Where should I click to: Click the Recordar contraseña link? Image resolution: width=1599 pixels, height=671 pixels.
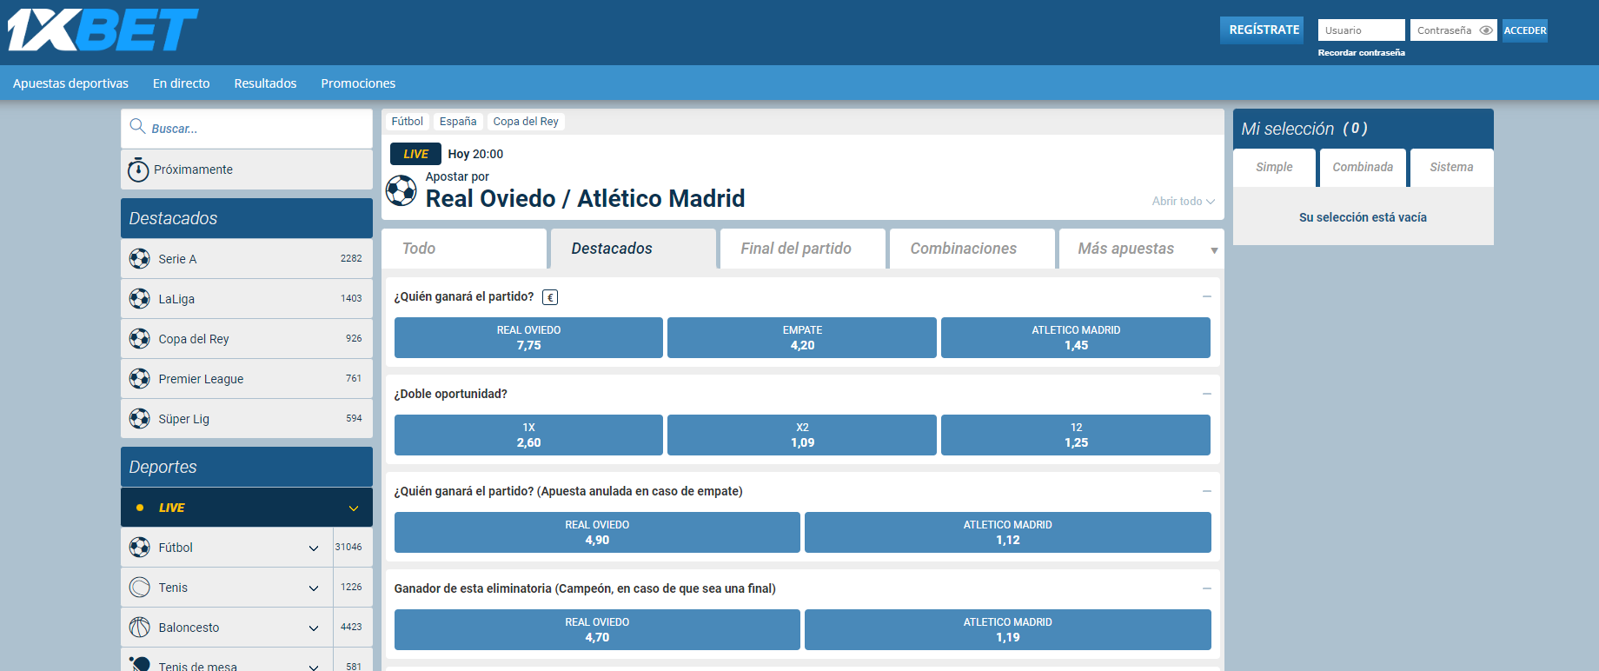pyautogui.click(x=1361, y=53)
